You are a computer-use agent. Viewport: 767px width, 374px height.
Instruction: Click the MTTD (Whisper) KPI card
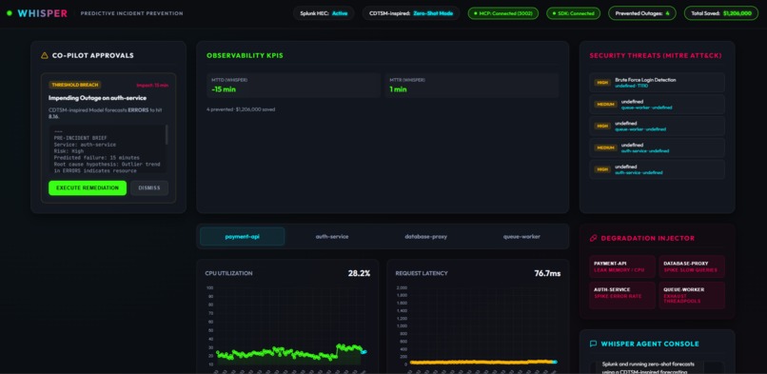[293, 86]
